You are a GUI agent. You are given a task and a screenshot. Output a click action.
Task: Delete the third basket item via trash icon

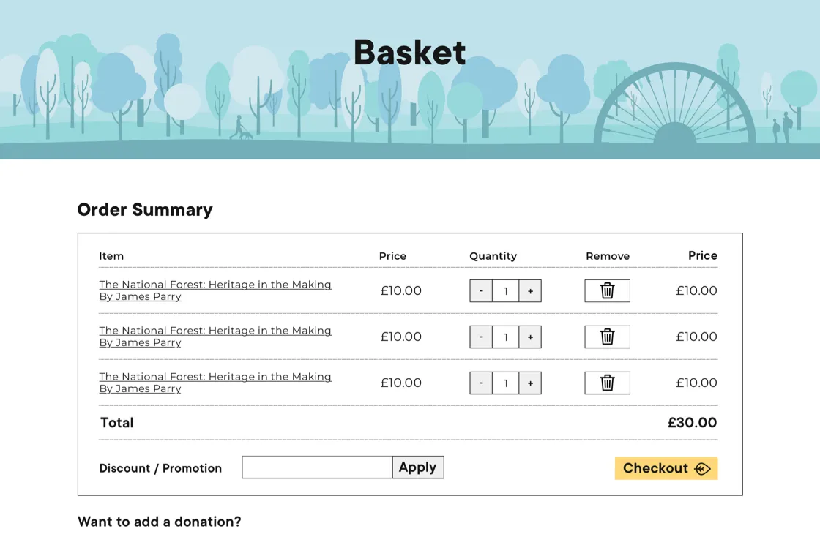tap(607, 383)
